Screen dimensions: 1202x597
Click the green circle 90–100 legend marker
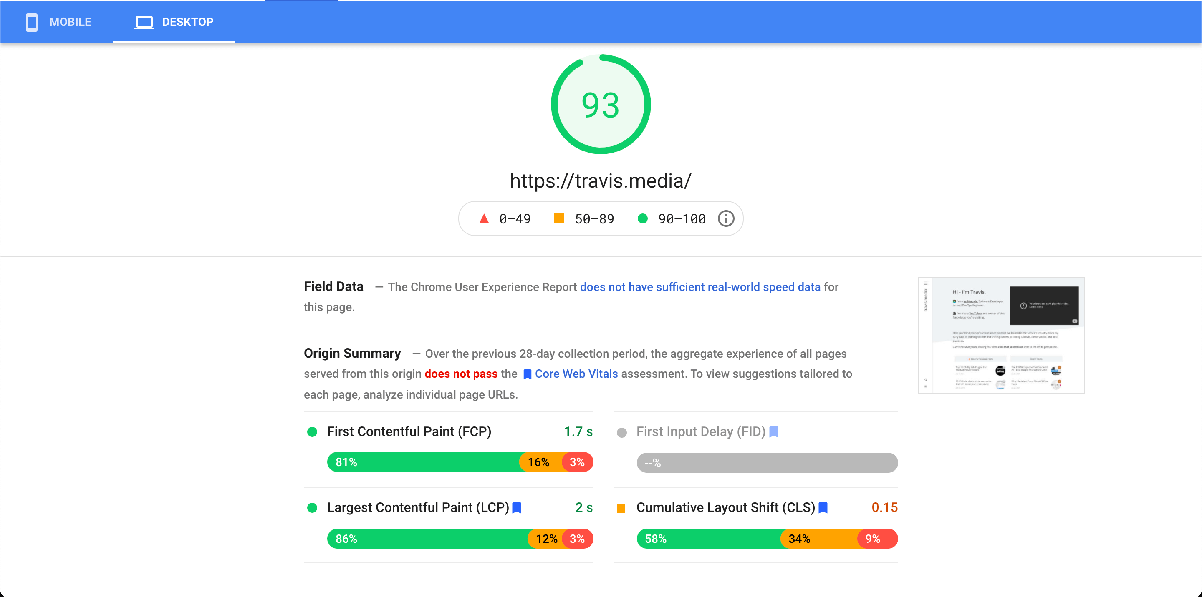coord(643,218)
